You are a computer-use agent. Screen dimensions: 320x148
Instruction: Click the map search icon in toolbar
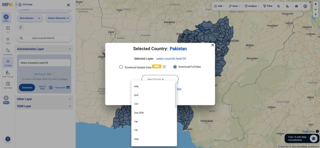pos(278,6)
